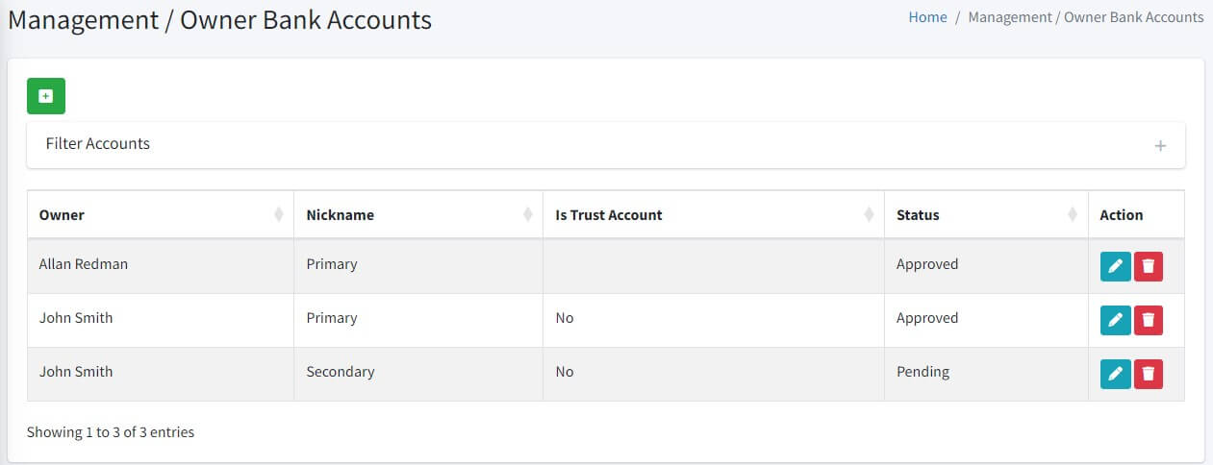The width and height of the screenshot is (1213, 465).
Task: Open the Filter Accounts panel header
Action: pos(606,144)
